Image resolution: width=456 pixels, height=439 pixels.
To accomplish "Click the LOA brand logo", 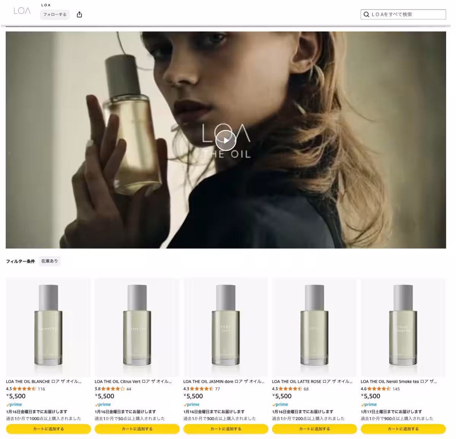I will [x=22, y=11].
